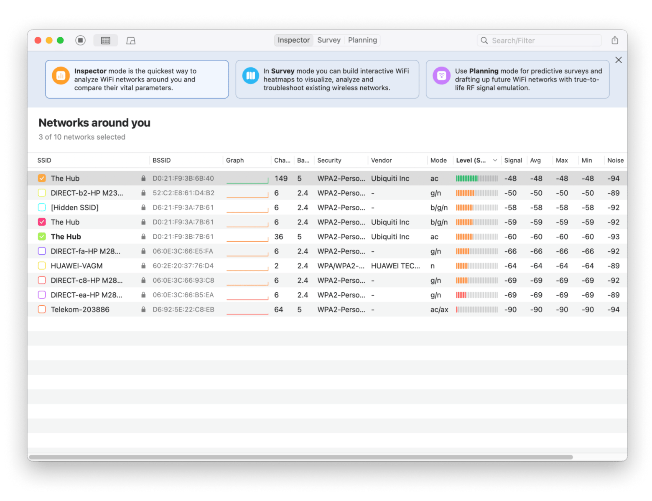Sort networks by the Signal column header
The height and width of the screenshot is (501, 652).
513,160
